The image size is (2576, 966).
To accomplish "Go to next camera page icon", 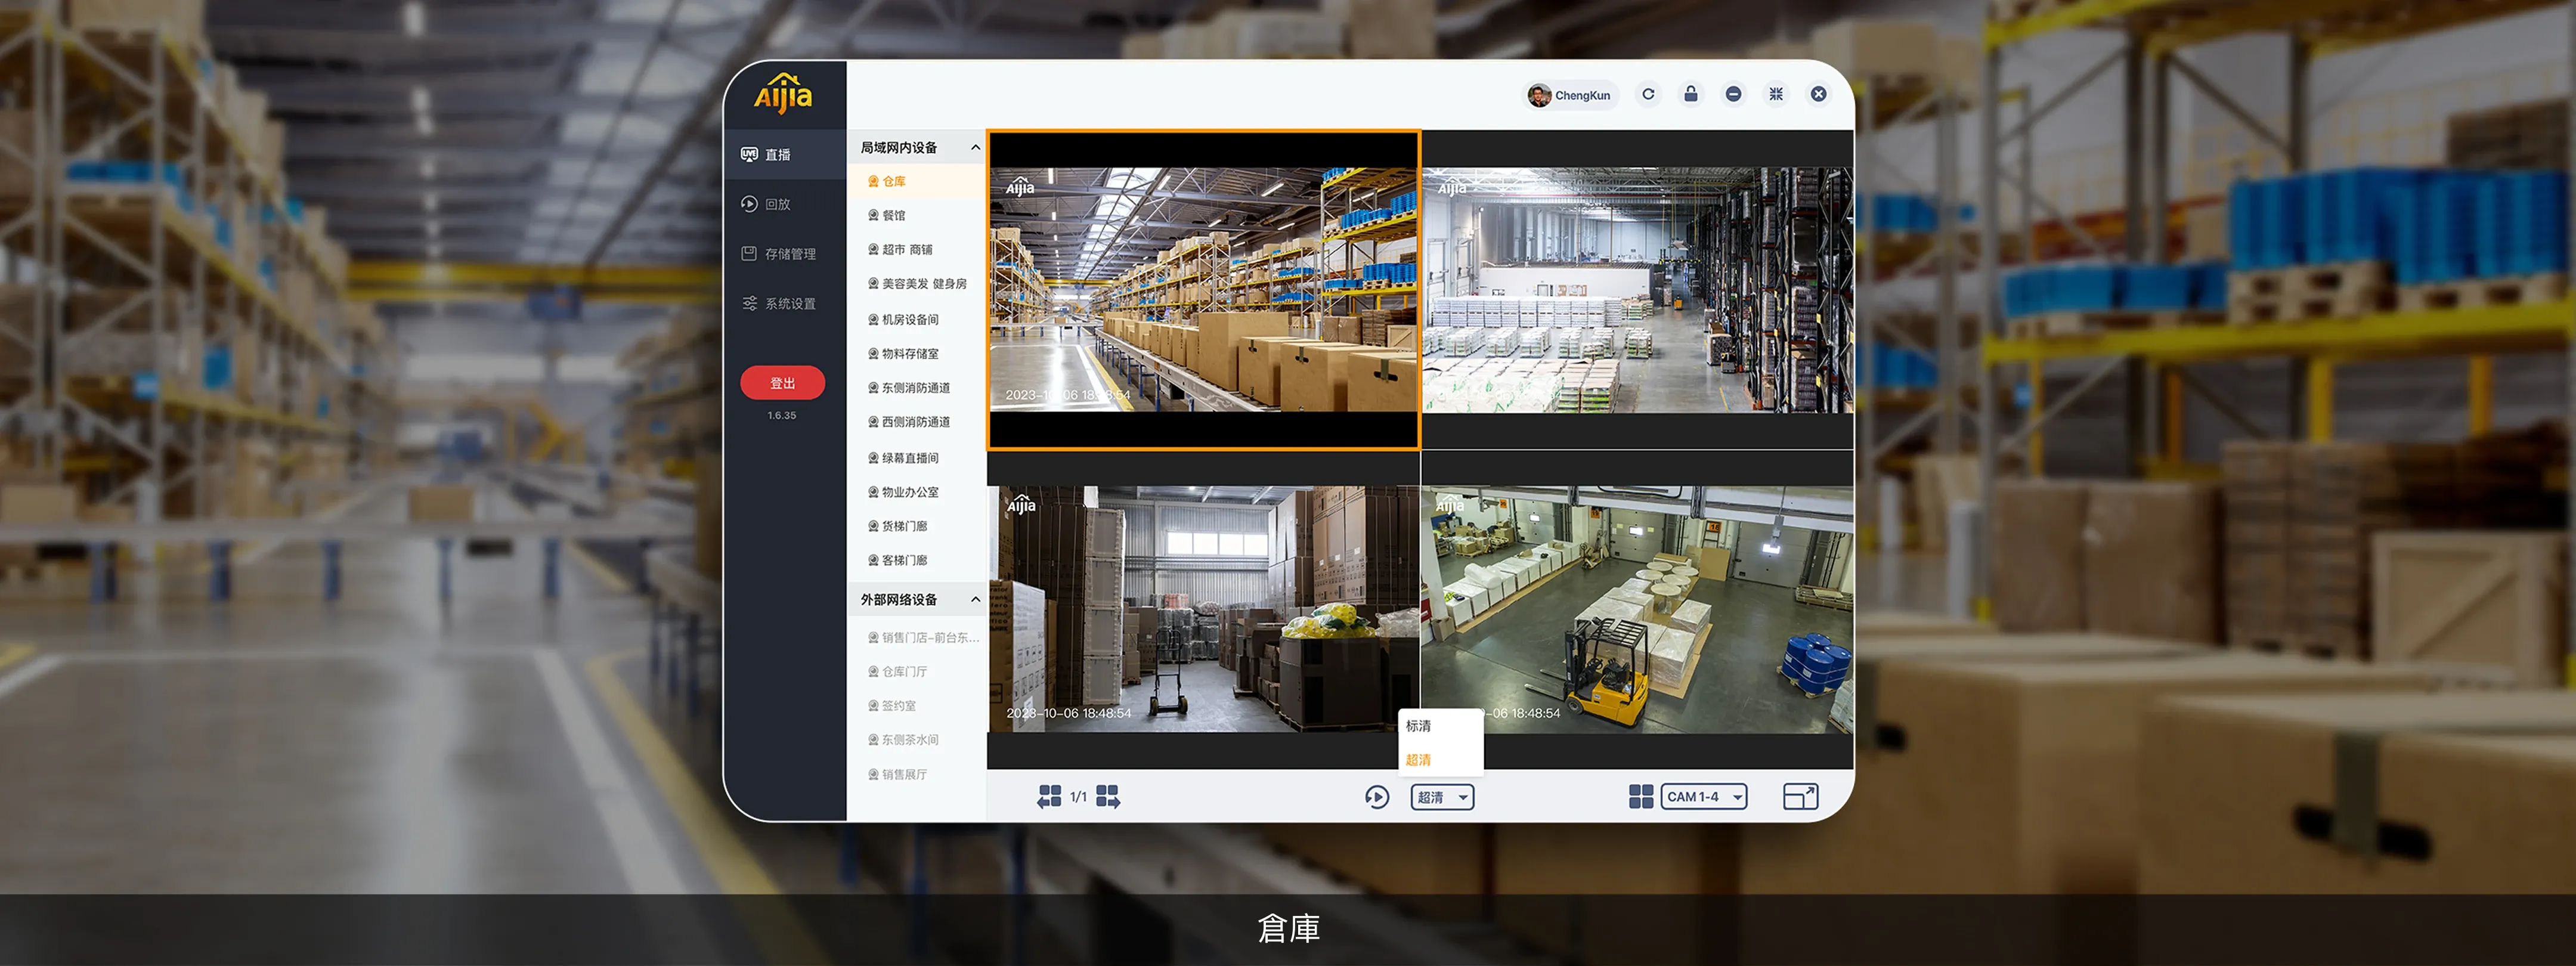I will click(1108, 796).
